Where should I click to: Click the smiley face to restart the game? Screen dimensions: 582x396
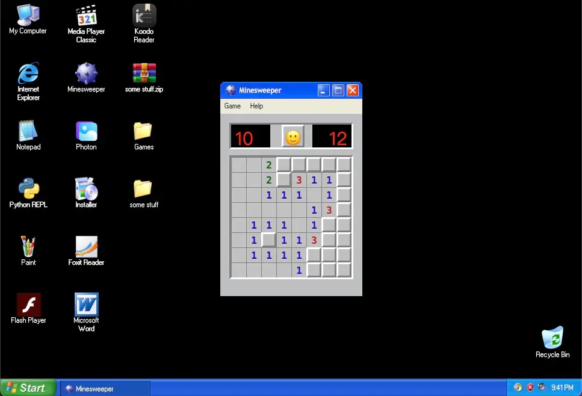click(293, 137)
